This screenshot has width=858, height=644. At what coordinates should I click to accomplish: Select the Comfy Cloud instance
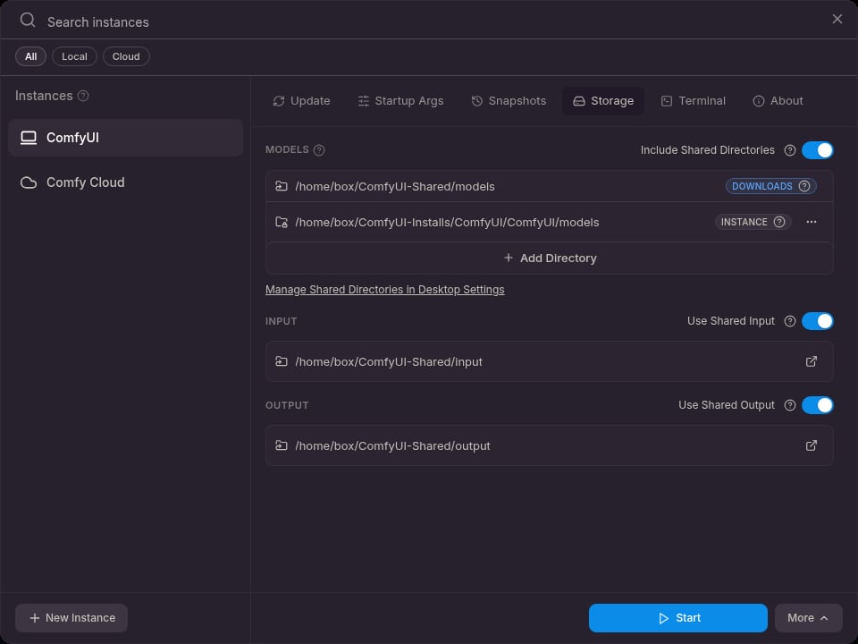(x=125, y=182)
